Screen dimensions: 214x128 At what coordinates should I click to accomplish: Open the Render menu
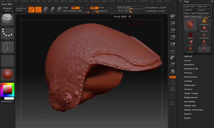point(105,1)
